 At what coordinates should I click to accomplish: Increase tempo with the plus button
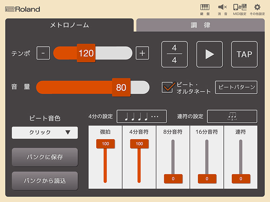click(142, 53)
